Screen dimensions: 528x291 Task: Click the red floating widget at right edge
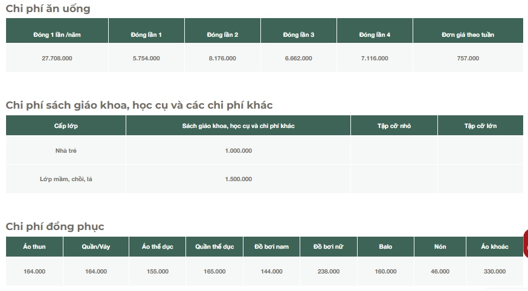tap(525, 243)
